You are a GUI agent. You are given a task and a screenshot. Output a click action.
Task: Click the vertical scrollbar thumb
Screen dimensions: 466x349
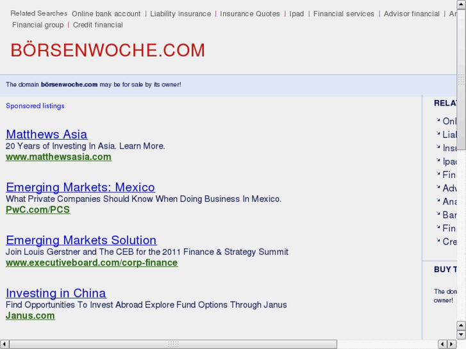click(461, 79)
